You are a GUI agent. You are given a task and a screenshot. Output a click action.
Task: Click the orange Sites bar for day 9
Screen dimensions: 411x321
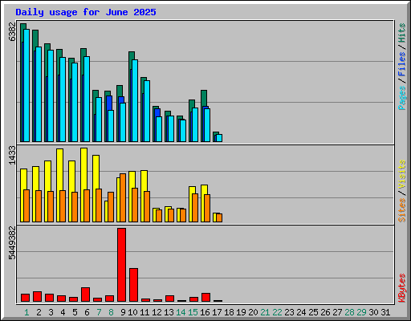tap(123, 197)
